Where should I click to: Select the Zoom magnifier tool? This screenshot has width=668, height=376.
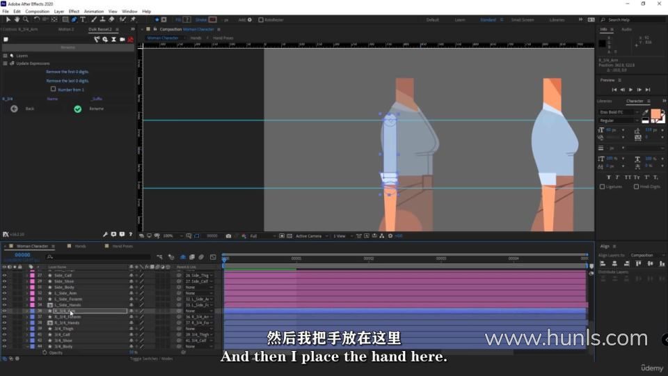(26, 19)
